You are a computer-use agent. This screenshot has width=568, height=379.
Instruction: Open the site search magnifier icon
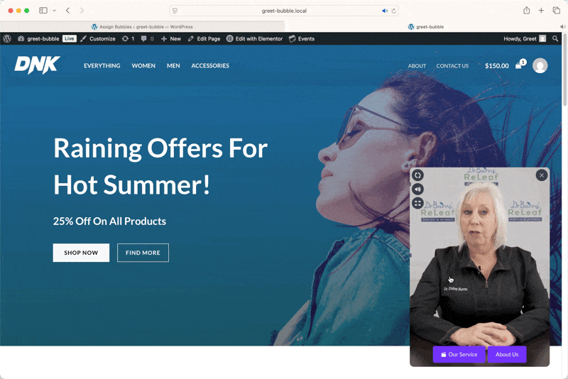click(x=555, y=39)
